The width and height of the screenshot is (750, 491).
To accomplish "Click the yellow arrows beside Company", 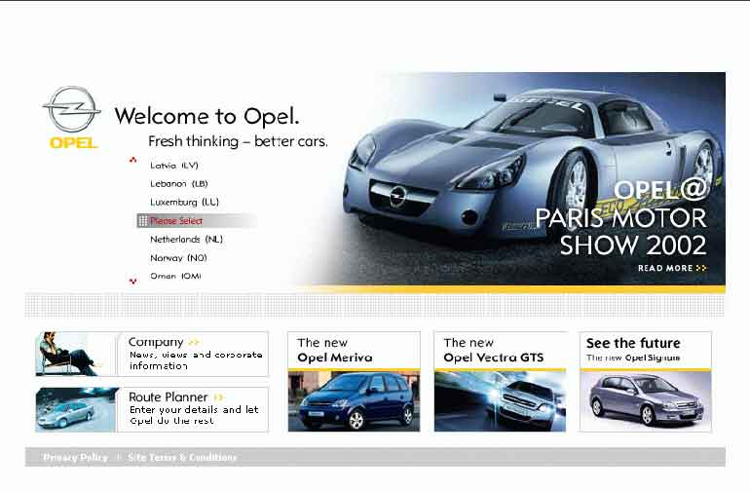I will [x=194, y=342].
